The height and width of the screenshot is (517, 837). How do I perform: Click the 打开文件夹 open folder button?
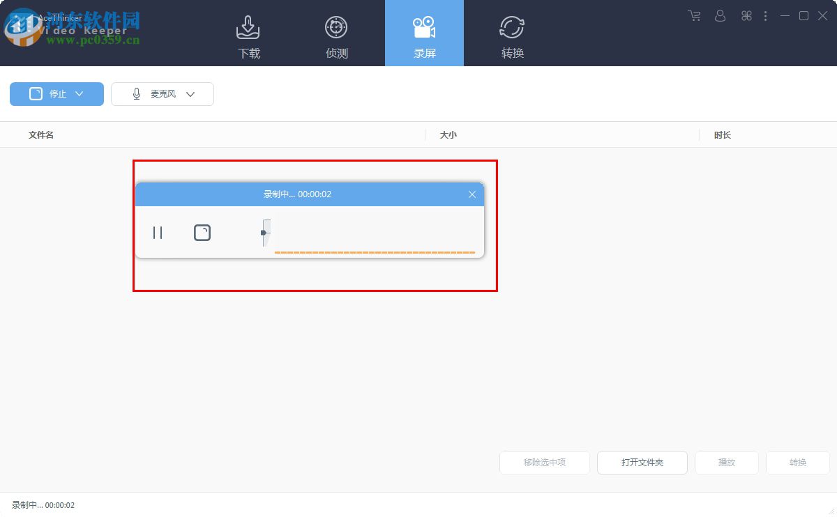click(642, 462)
